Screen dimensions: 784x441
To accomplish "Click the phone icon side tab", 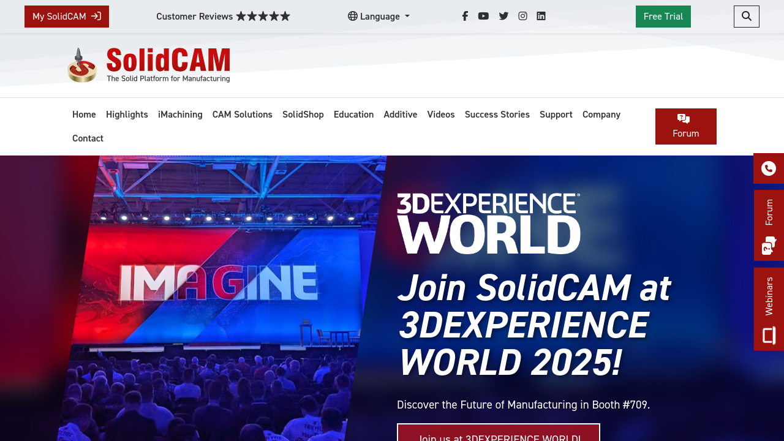I will tap(769, 168).
